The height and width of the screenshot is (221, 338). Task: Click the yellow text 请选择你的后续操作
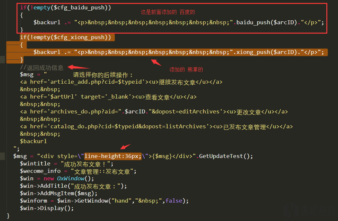pos(103,75)
